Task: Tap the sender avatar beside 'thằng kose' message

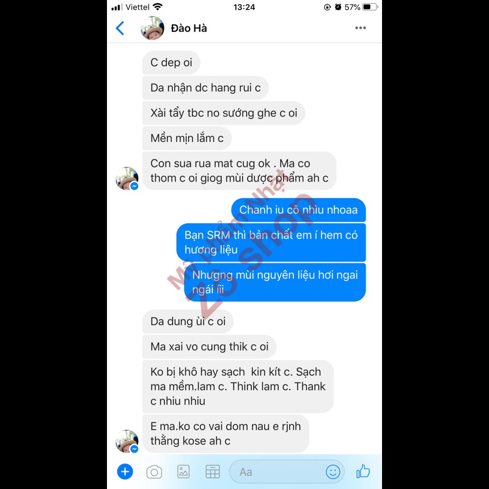Action: tap(127, 441)
